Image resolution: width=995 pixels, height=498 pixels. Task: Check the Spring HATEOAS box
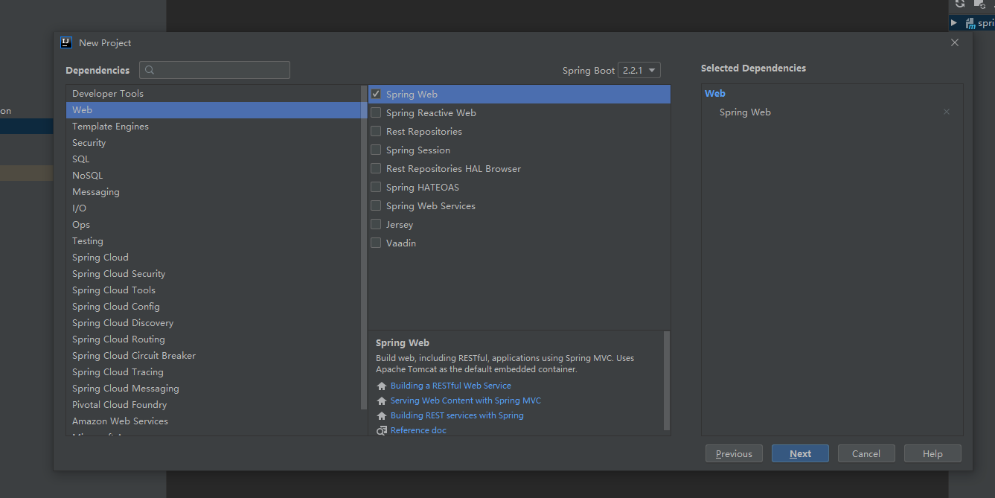376,188
